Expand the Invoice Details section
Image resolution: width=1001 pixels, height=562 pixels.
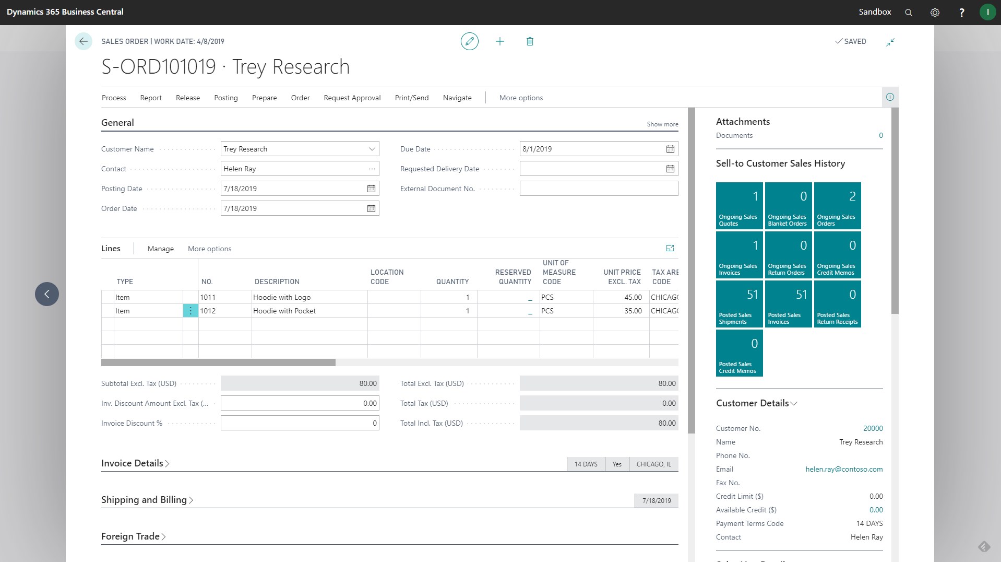pyautogui.click(x=135, y=463)
